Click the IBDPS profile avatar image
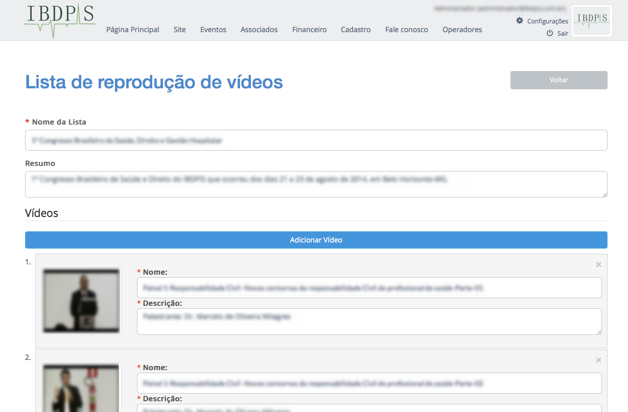This screenshot has height=412, width=628. 591,20
